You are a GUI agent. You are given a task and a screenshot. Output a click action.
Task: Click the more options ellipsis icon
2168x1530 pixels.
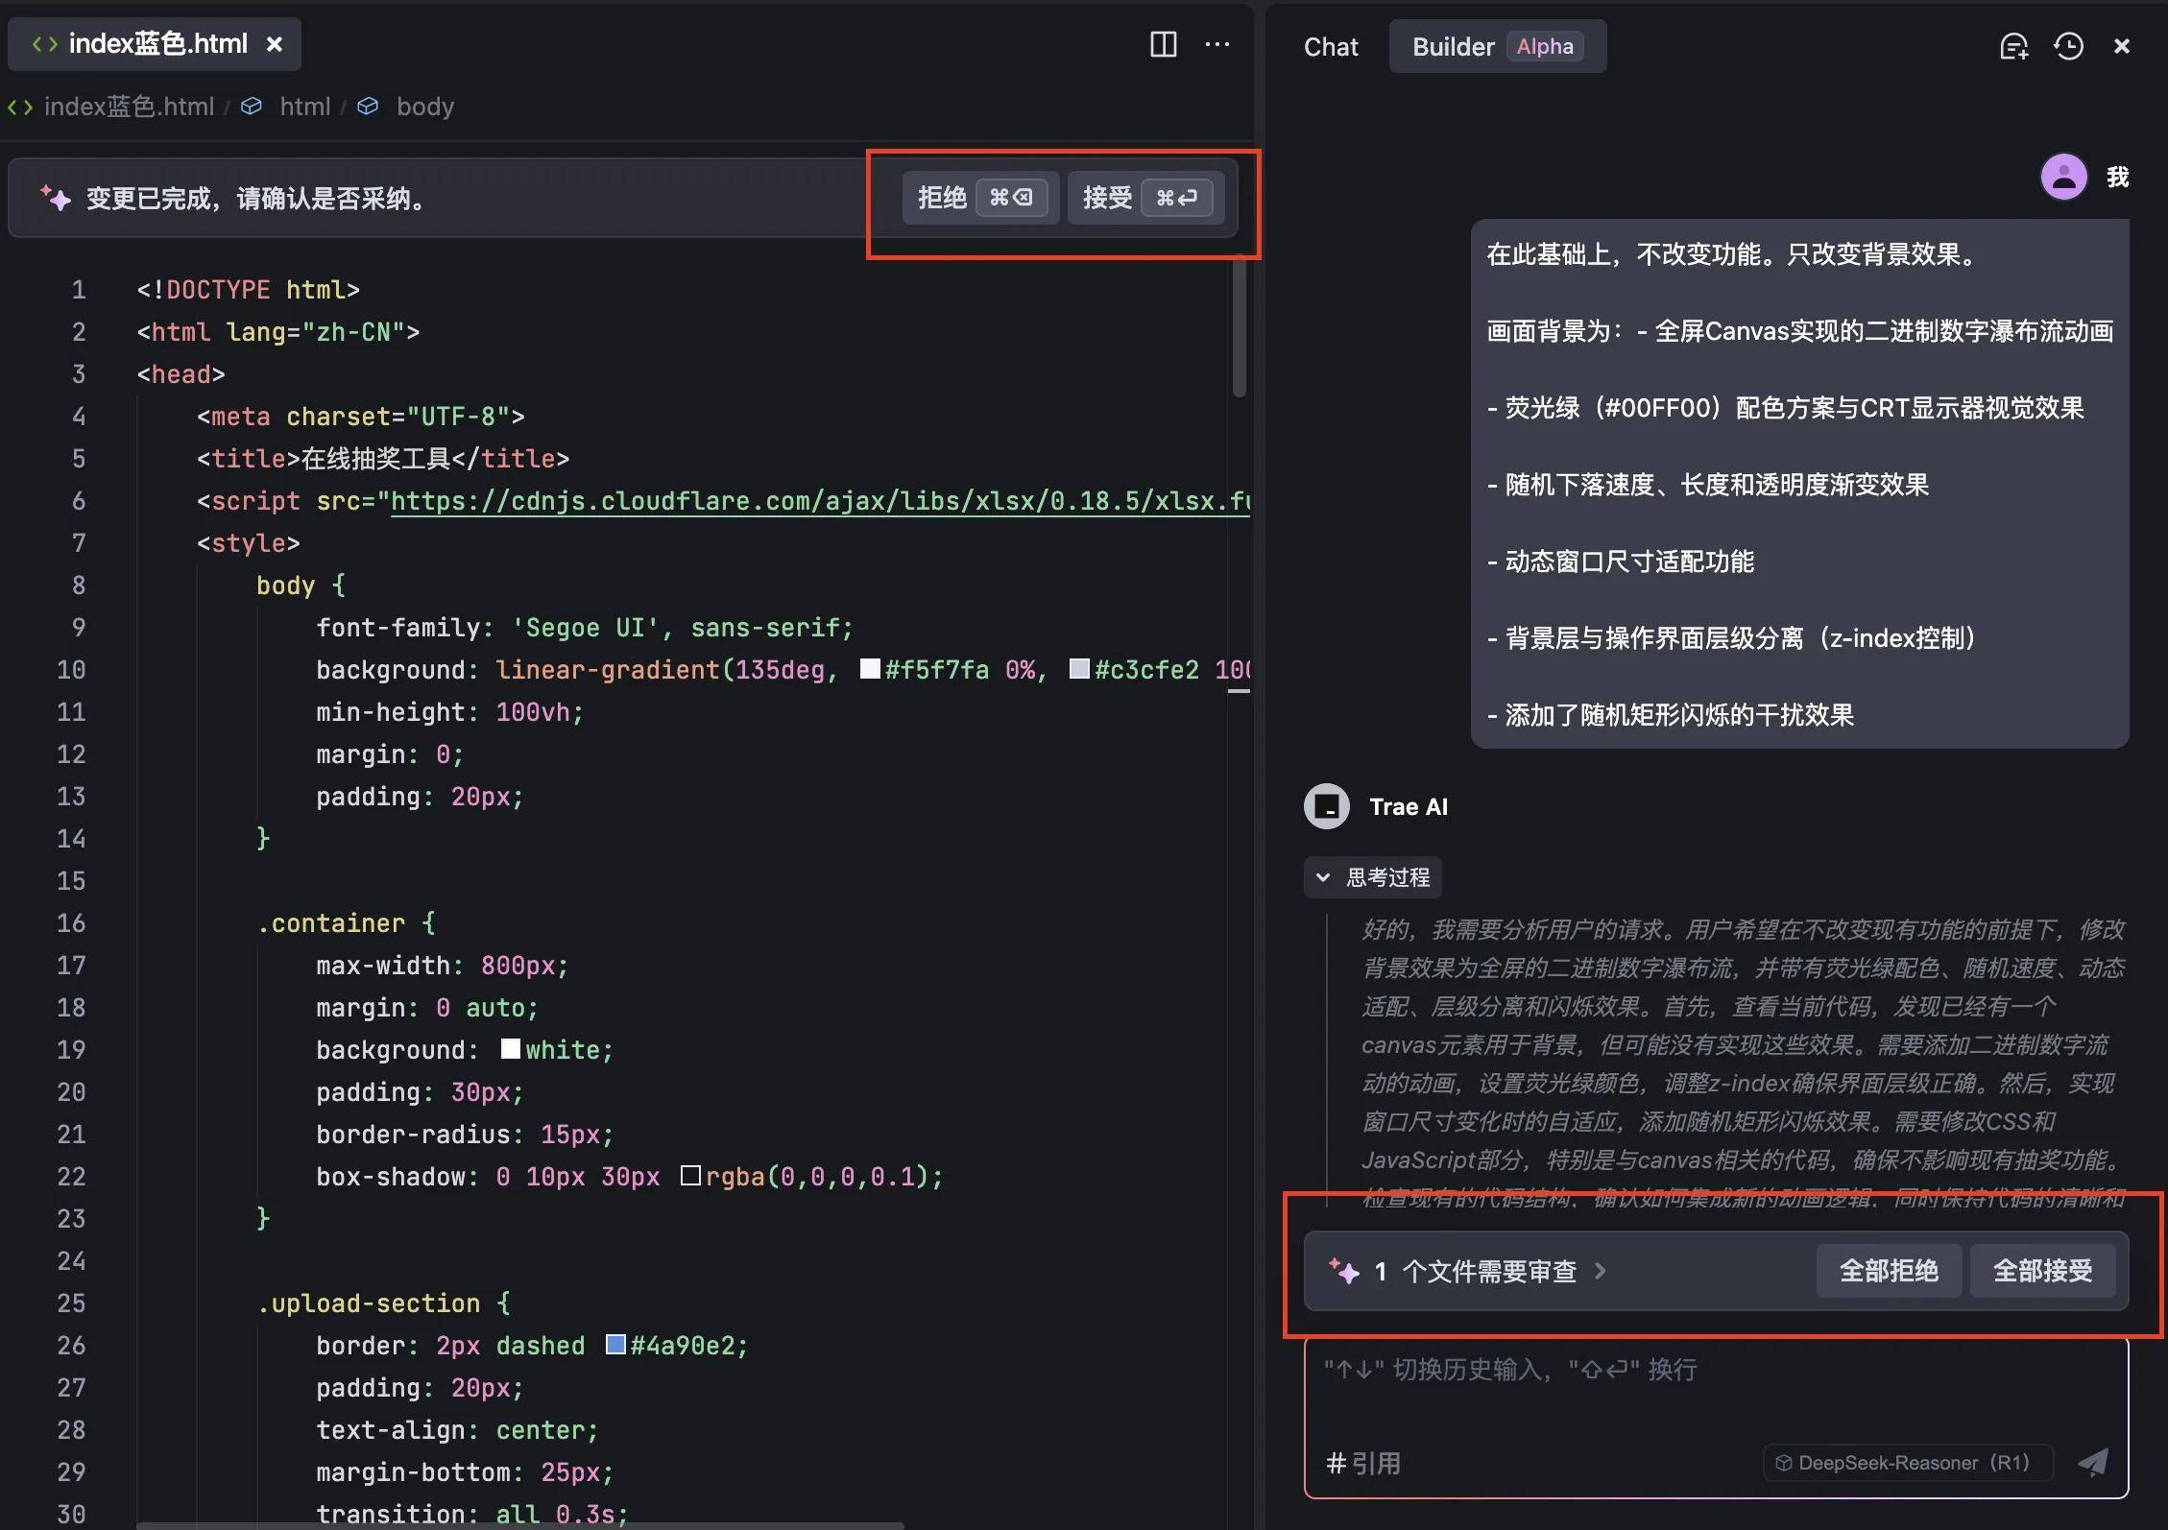click(x=1216, y=46)
